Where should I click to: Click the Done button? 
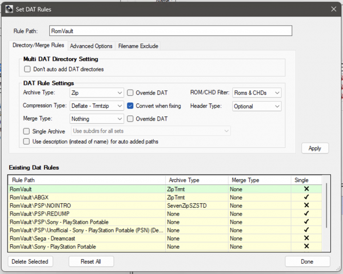[x=307, y=261]
